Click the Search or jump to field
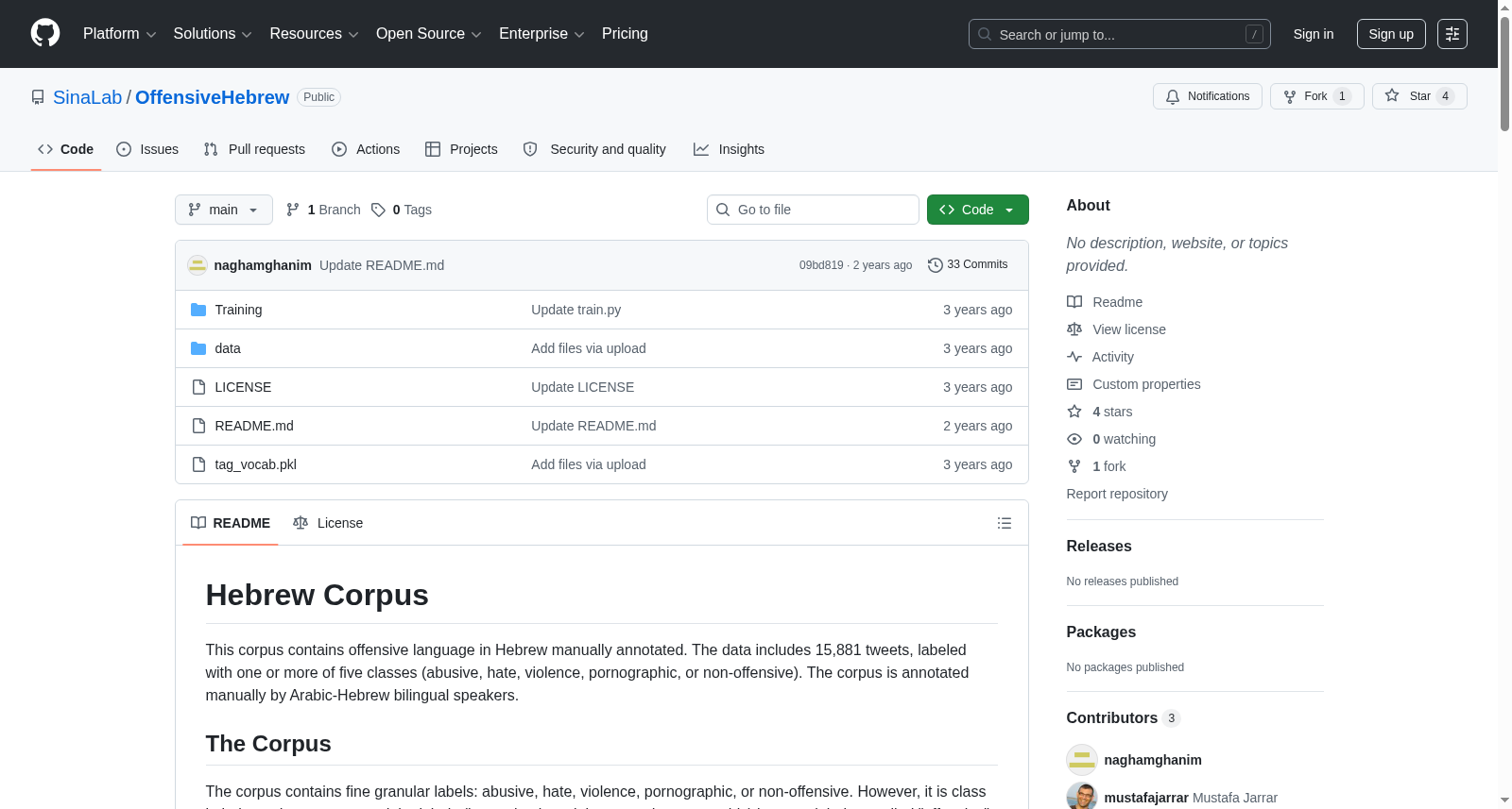Screen dimensions: 1512x809 [1120, 34]
